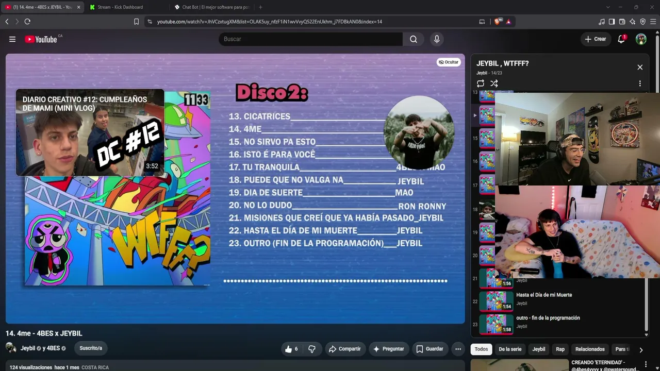This screenshot has height=371, width=660.
Task: Bookmark this page with the bookmark icon
Action: point(136,22)
